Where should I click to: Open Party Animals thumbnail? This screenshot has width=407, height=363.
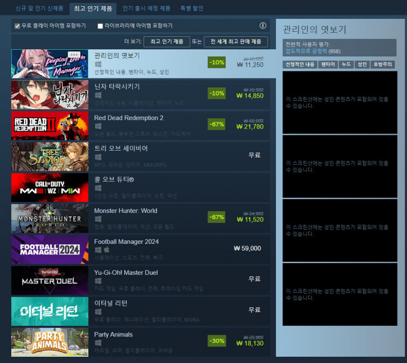pyautogui.click(x=50, y=342)
